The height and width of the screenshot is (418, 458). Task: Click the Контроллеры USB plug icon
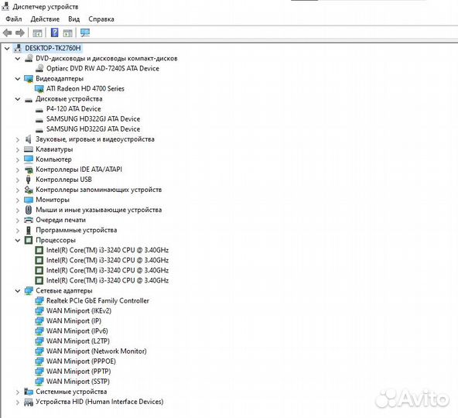pos(29,180)
